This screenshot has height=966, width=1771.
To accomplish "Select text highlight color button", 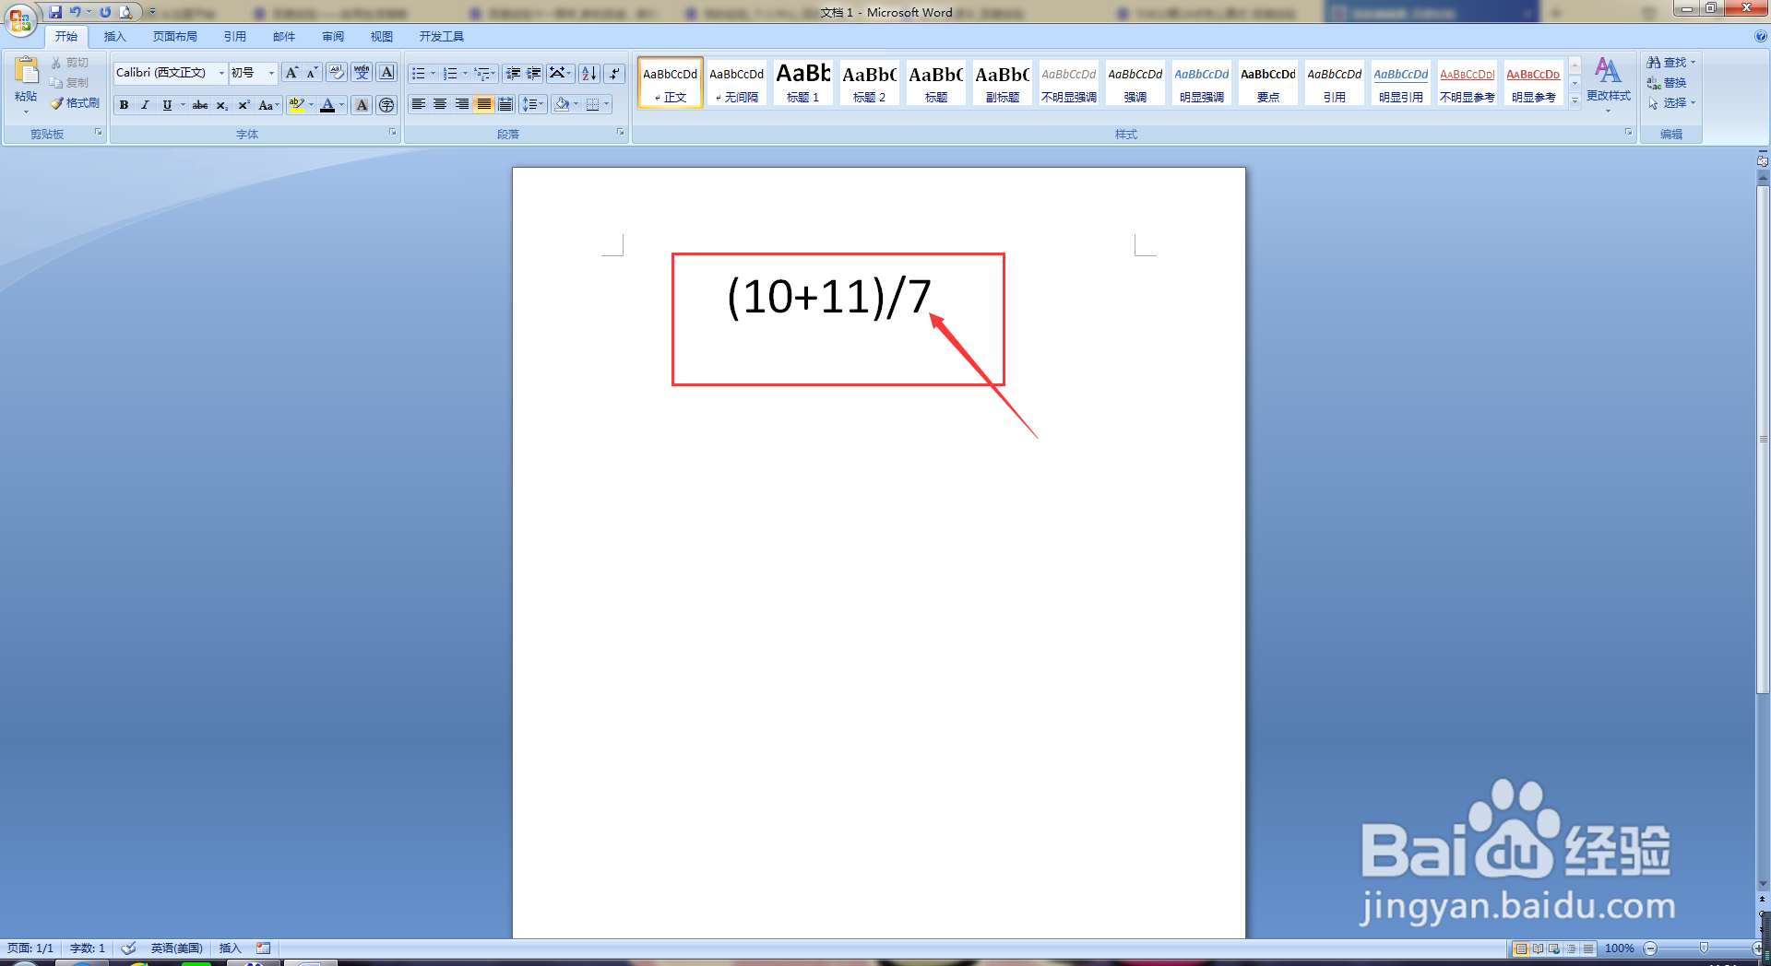I will 295,105.
